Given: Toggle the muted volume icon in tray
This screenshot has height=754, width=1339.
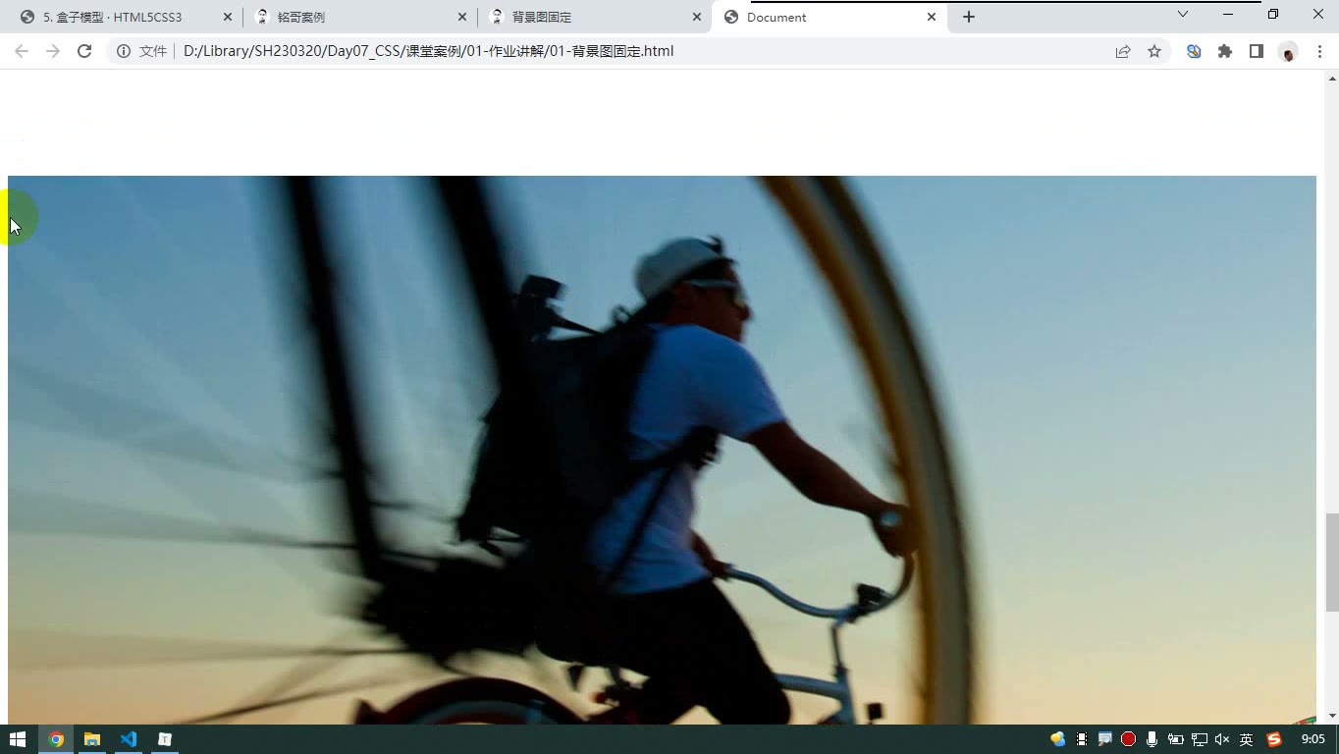Looking at the screenshot, I should pyautogui.click(x=1222, y=739).
